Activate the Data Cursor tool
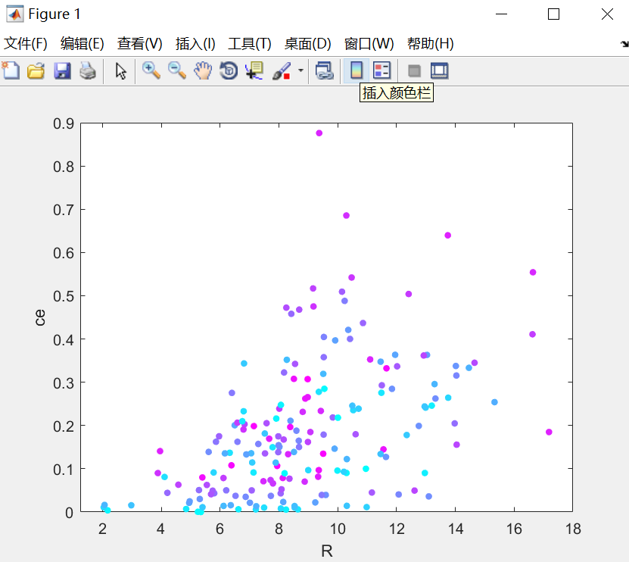 pos(254,70)
